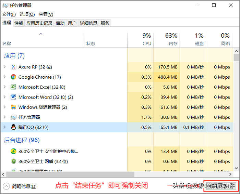Switch to the 应用历史记录 tab

[x=39, y=23]
